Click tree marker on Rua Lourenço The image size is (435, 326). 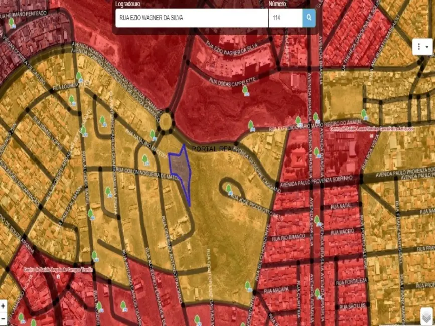(x=79, y=76)
